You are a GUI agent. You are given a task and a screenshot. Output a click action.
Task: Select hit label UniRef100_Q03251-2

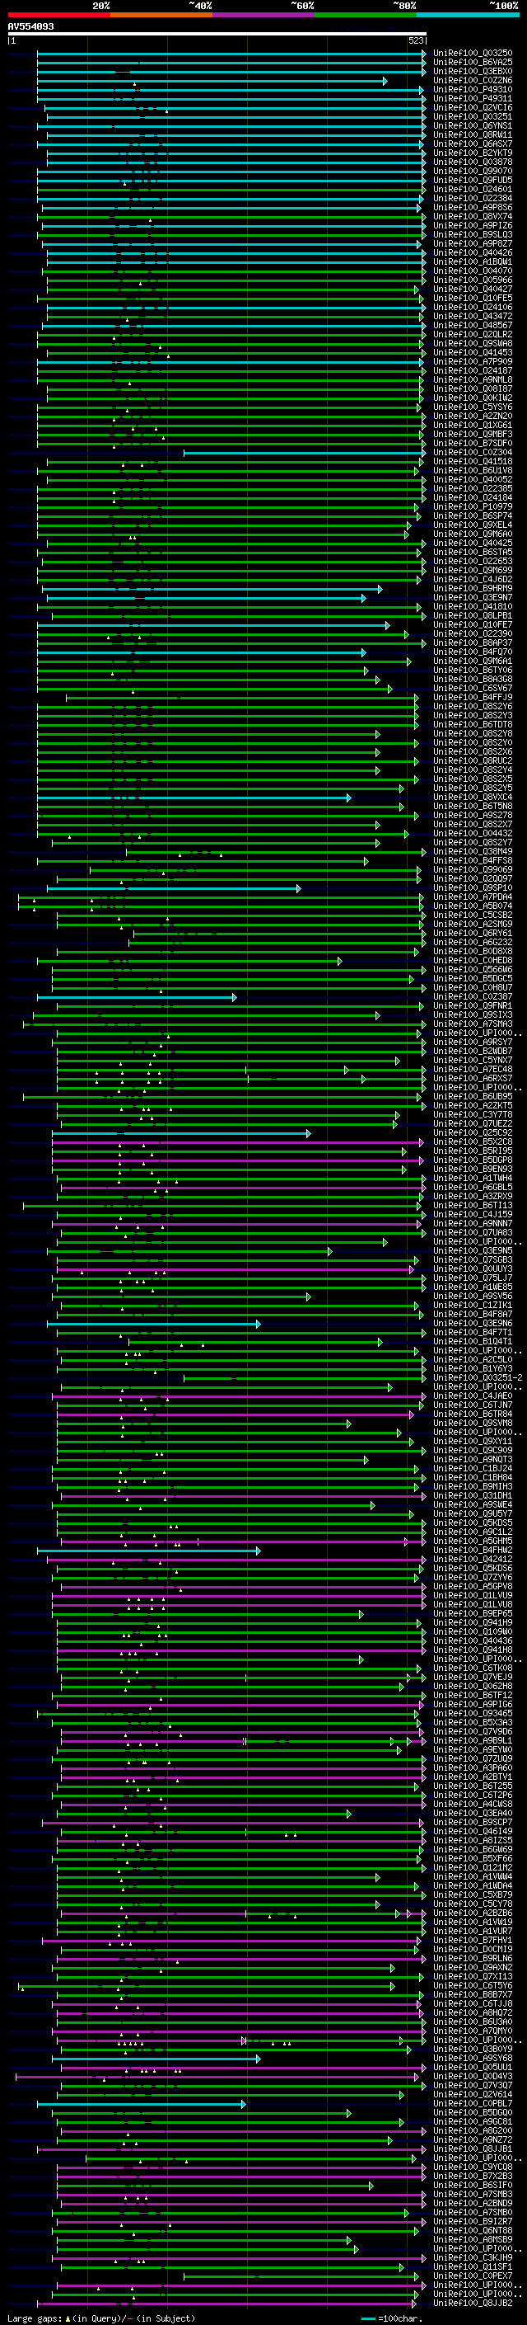point(477,1378)
